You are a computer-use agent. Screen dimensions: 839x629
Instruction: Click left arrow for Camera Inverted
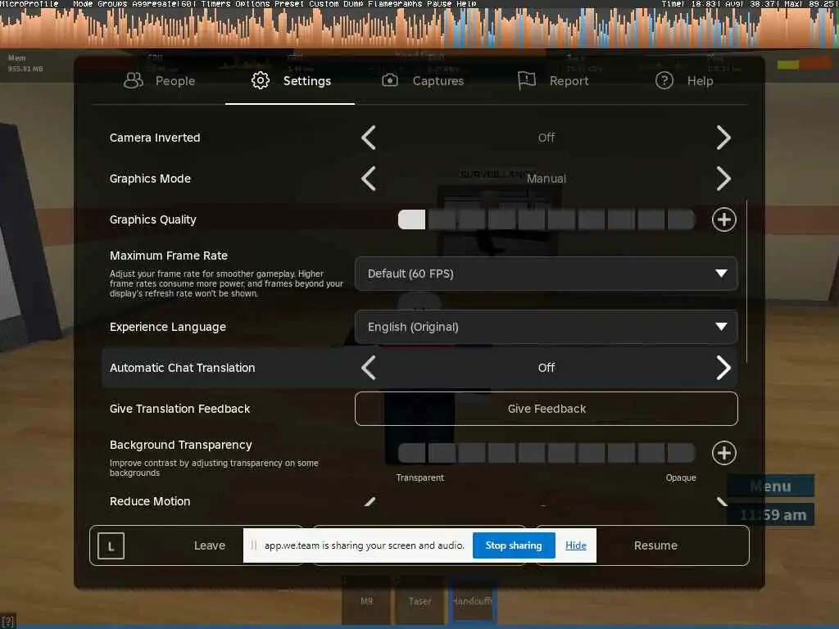pos(369,138)
